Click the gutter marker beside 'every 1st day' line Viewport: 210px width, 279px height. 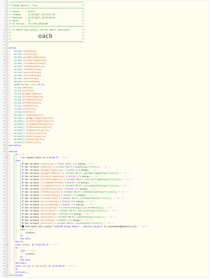pyautogui.click(x=7, y=267)
